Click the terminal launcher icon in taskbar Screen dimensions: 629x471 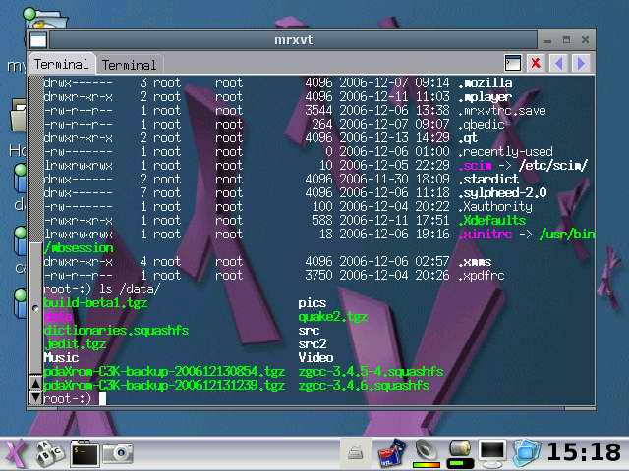pyautogui.click(x=84, y=453)
